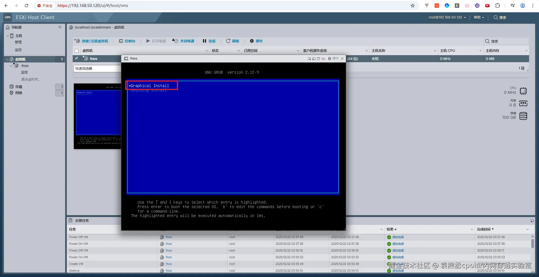Click the first resize icon in the fnos console title bar
The image size is (539, 277).
[x=309, y=59]
